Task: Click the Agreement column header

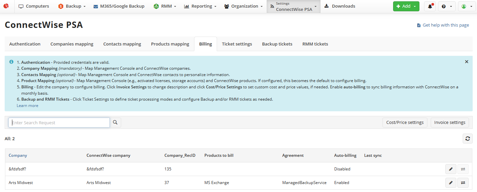Action: (293, 155)
